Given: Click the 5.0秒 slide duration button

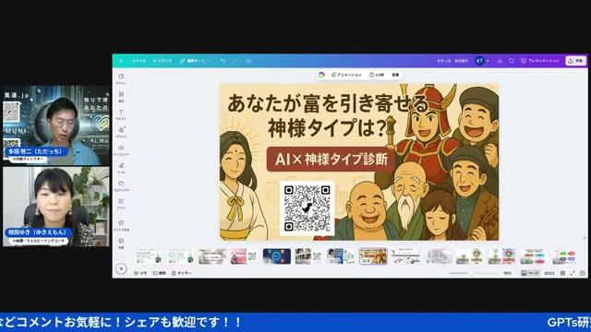Looking at the screenshot, I should (x=377, y=75).
